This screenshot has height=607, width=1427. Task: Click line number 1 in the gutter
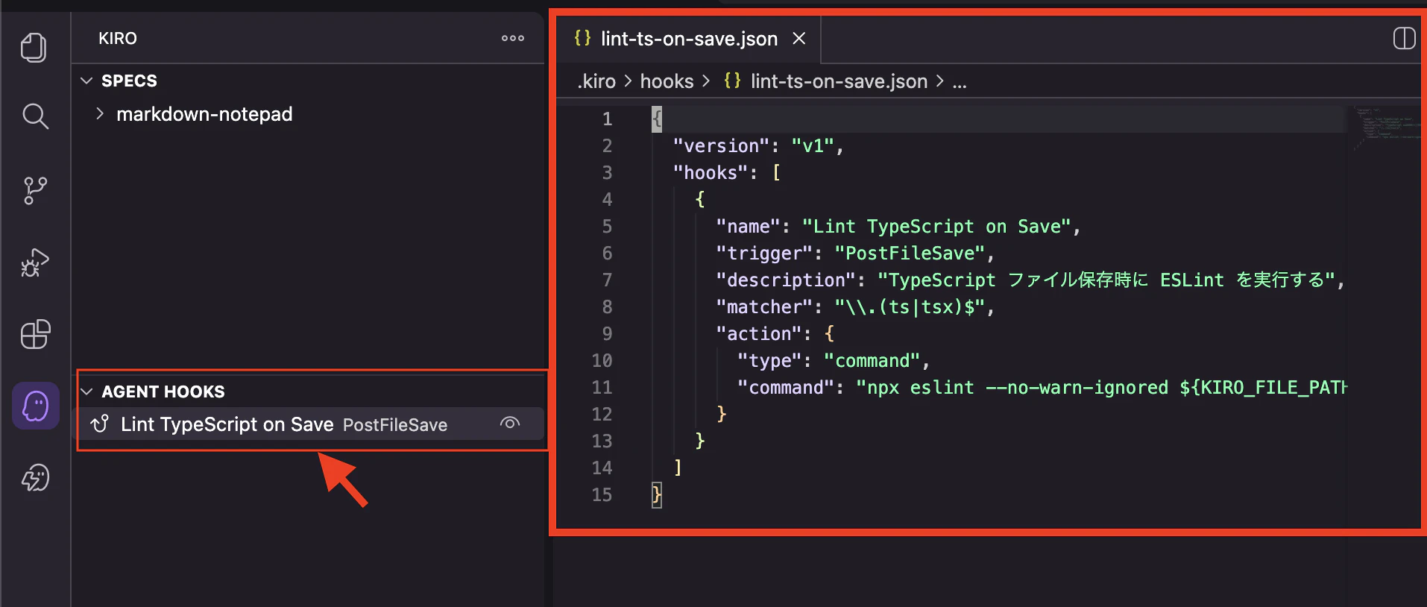click(x=607, y=119)
